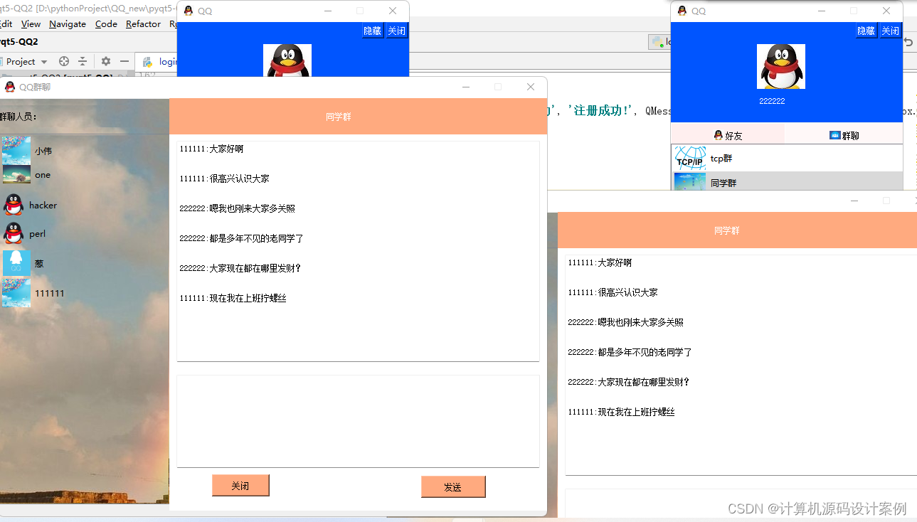Select the avatar next to member one

16,175
